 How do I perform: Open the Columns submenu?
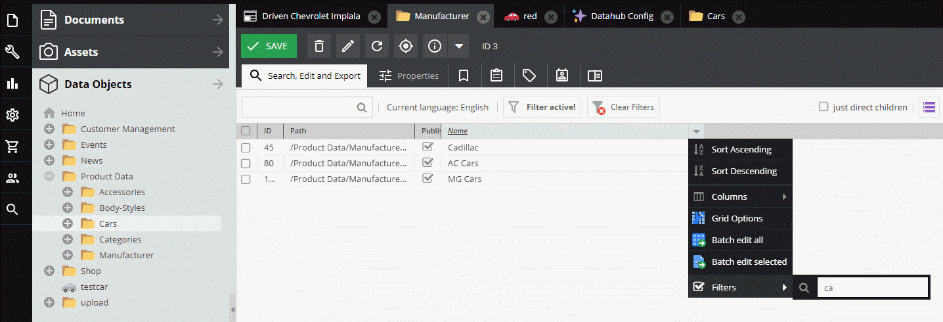[x=741, y=196]
